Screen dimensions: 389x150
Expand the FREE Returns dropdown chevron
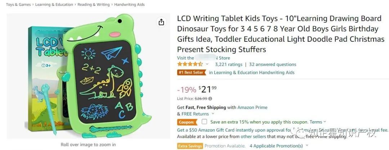click(x=213, y=114)
